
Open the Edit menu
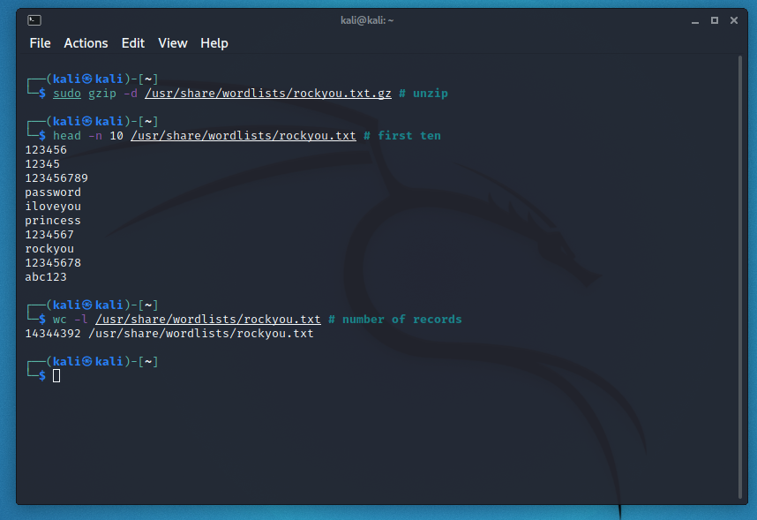[132, 43]
